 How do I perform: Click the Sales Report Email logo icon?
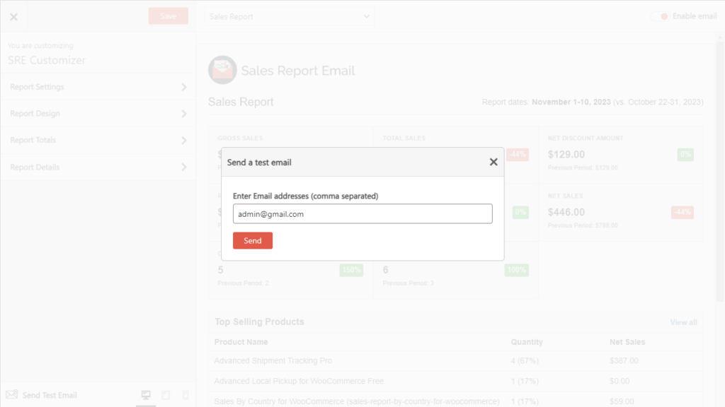tap(222, 71)
